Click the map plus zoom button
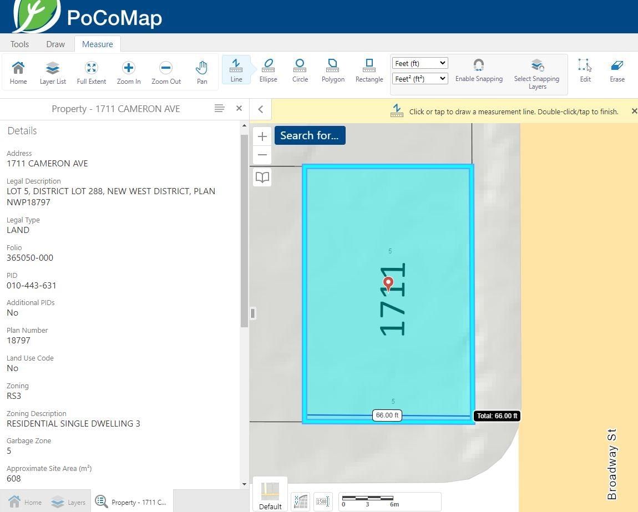This screenshot has width=638, height=512. 262,136
